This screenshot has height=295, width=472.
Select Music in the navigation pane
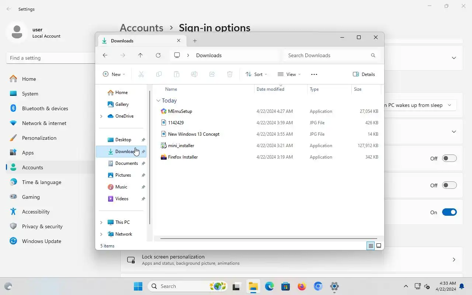point(122,187)
